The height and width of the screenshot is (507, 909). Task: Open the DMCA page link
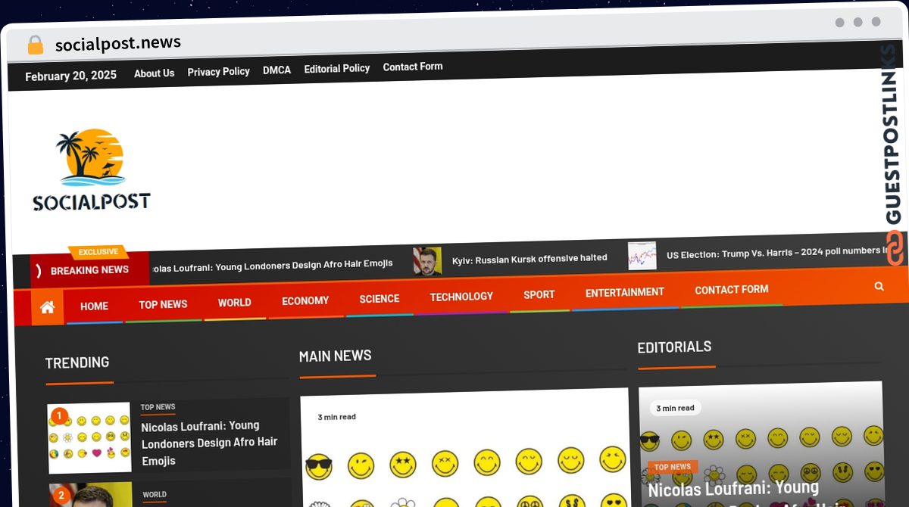(276, 70)
